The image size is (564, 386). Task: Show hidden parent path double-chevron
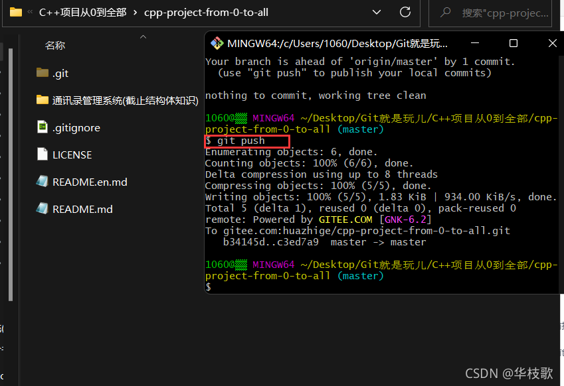[30, 12]
